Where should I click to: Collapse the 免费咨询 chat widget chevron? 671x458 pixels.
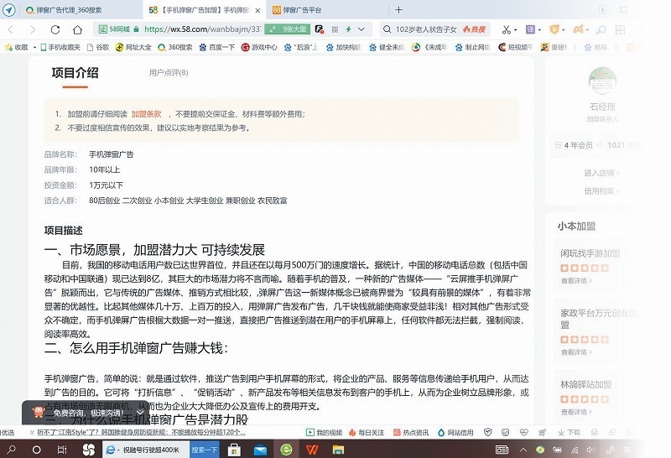coord(140,413)
